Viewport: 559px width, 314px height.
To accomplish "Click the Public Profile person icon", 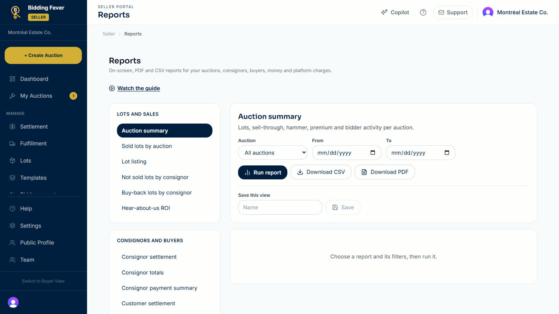I will point(12,242).
